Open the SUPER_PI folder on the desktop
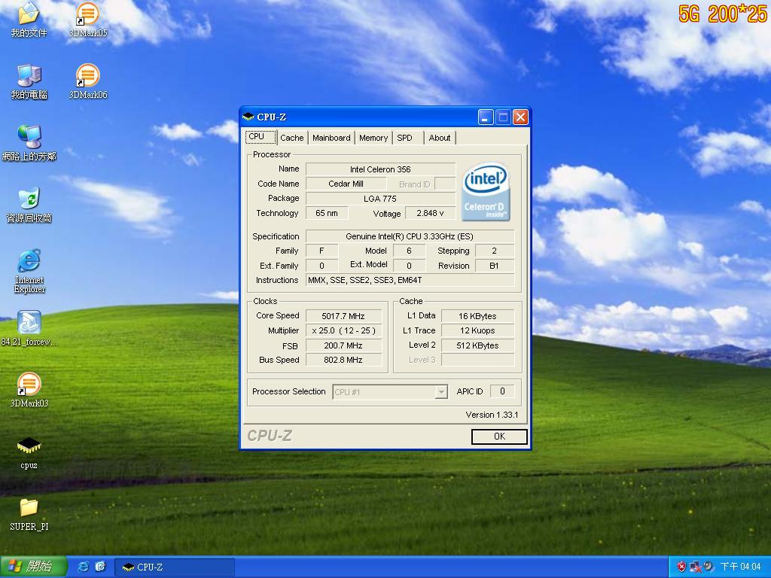 pyautogui.click(x=29, y=514)
